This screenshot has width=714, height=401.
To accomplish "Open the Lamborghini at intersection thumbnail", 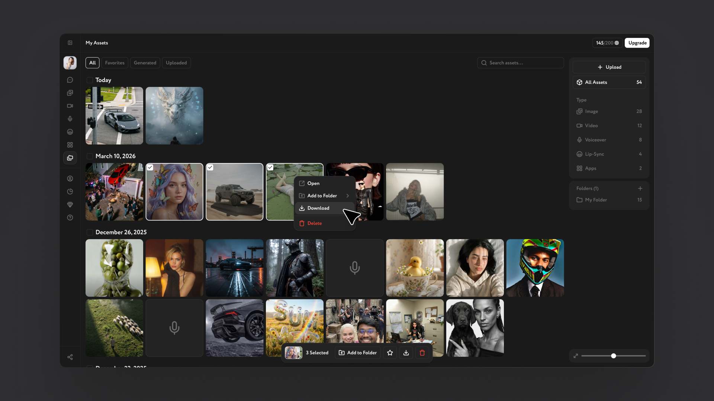I will (114, 116).
